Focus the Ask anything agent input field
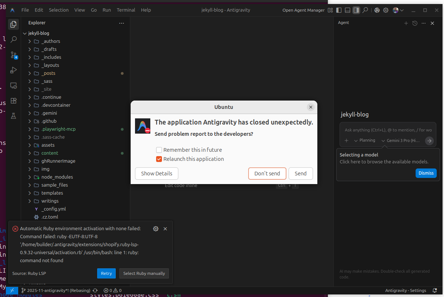The width and height of the screenshot is (444, 297). point(388,130)
